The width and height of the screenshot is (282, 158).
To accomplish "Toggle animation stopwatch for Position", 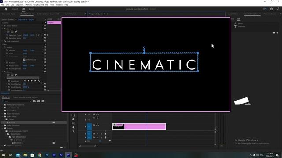I will click(x=7, y=50).
